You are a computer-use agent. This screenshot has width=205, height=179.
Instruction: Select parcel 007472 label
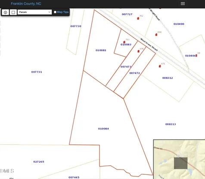(x=135, y=73)
